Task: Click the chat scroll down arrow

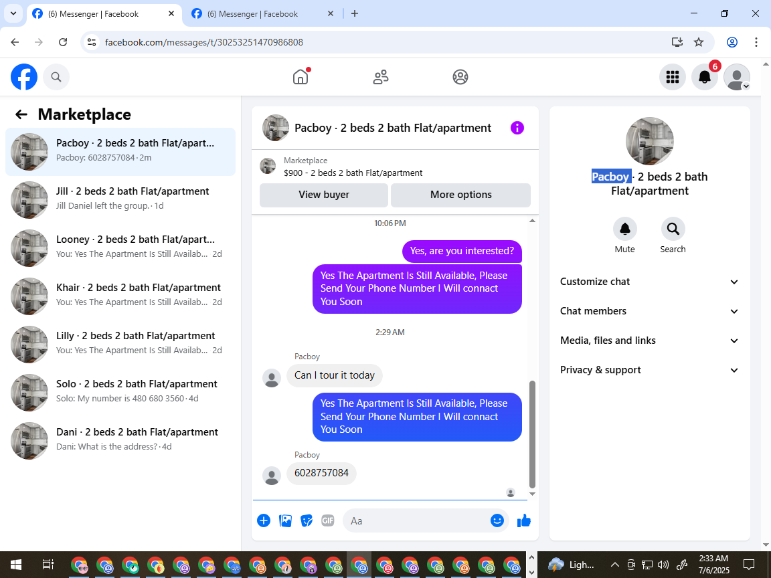Action: coord(532,494)
